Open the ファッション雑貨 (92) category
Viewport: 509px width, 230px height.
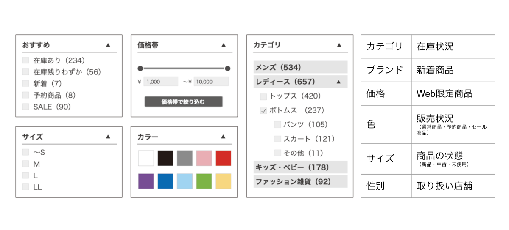(300, 182)
